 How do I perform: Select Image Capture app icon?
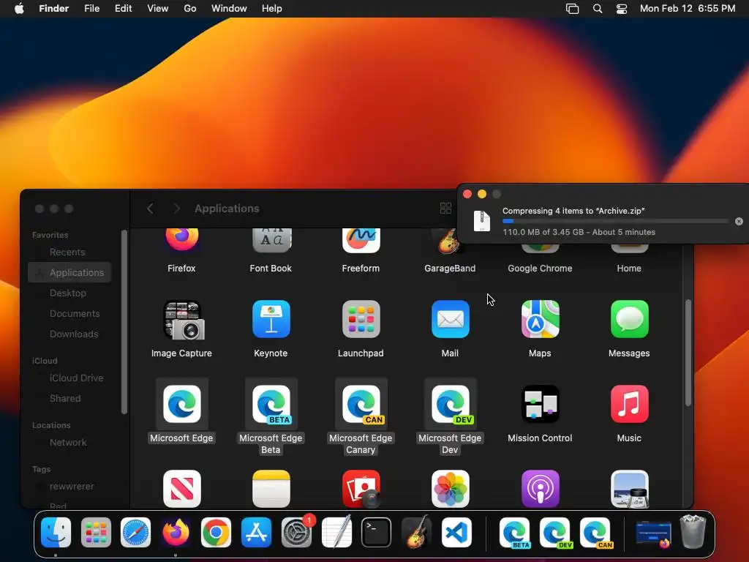point(184,321)
